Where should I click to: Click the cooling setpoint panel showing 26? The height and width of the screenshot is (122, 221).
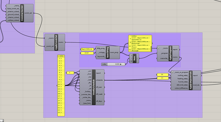tap(163, 75)
